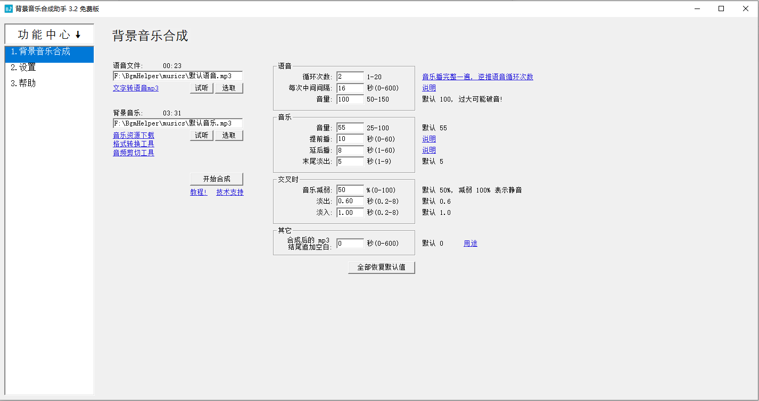Open 格式转换工具 link
The width and height of the screenshot is (759, 401).
point(134,144)
